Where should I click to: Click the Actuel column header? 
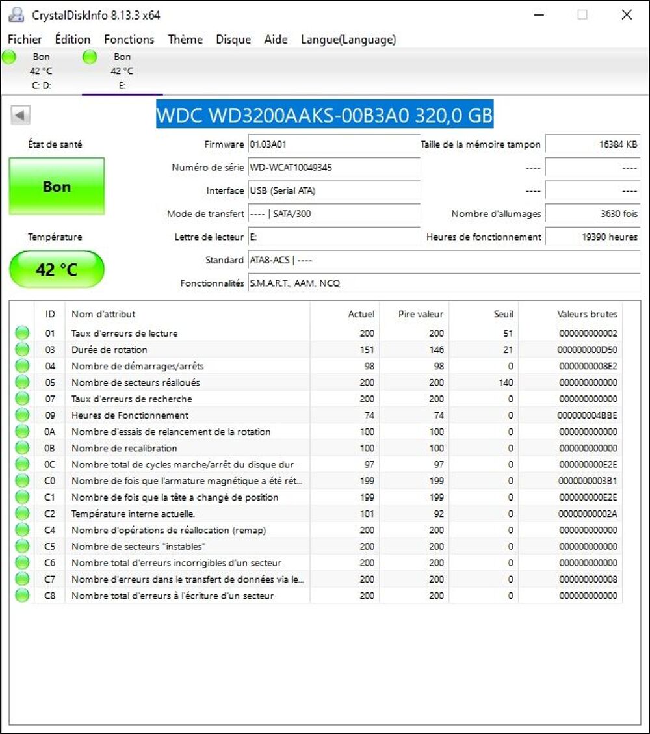345,313
